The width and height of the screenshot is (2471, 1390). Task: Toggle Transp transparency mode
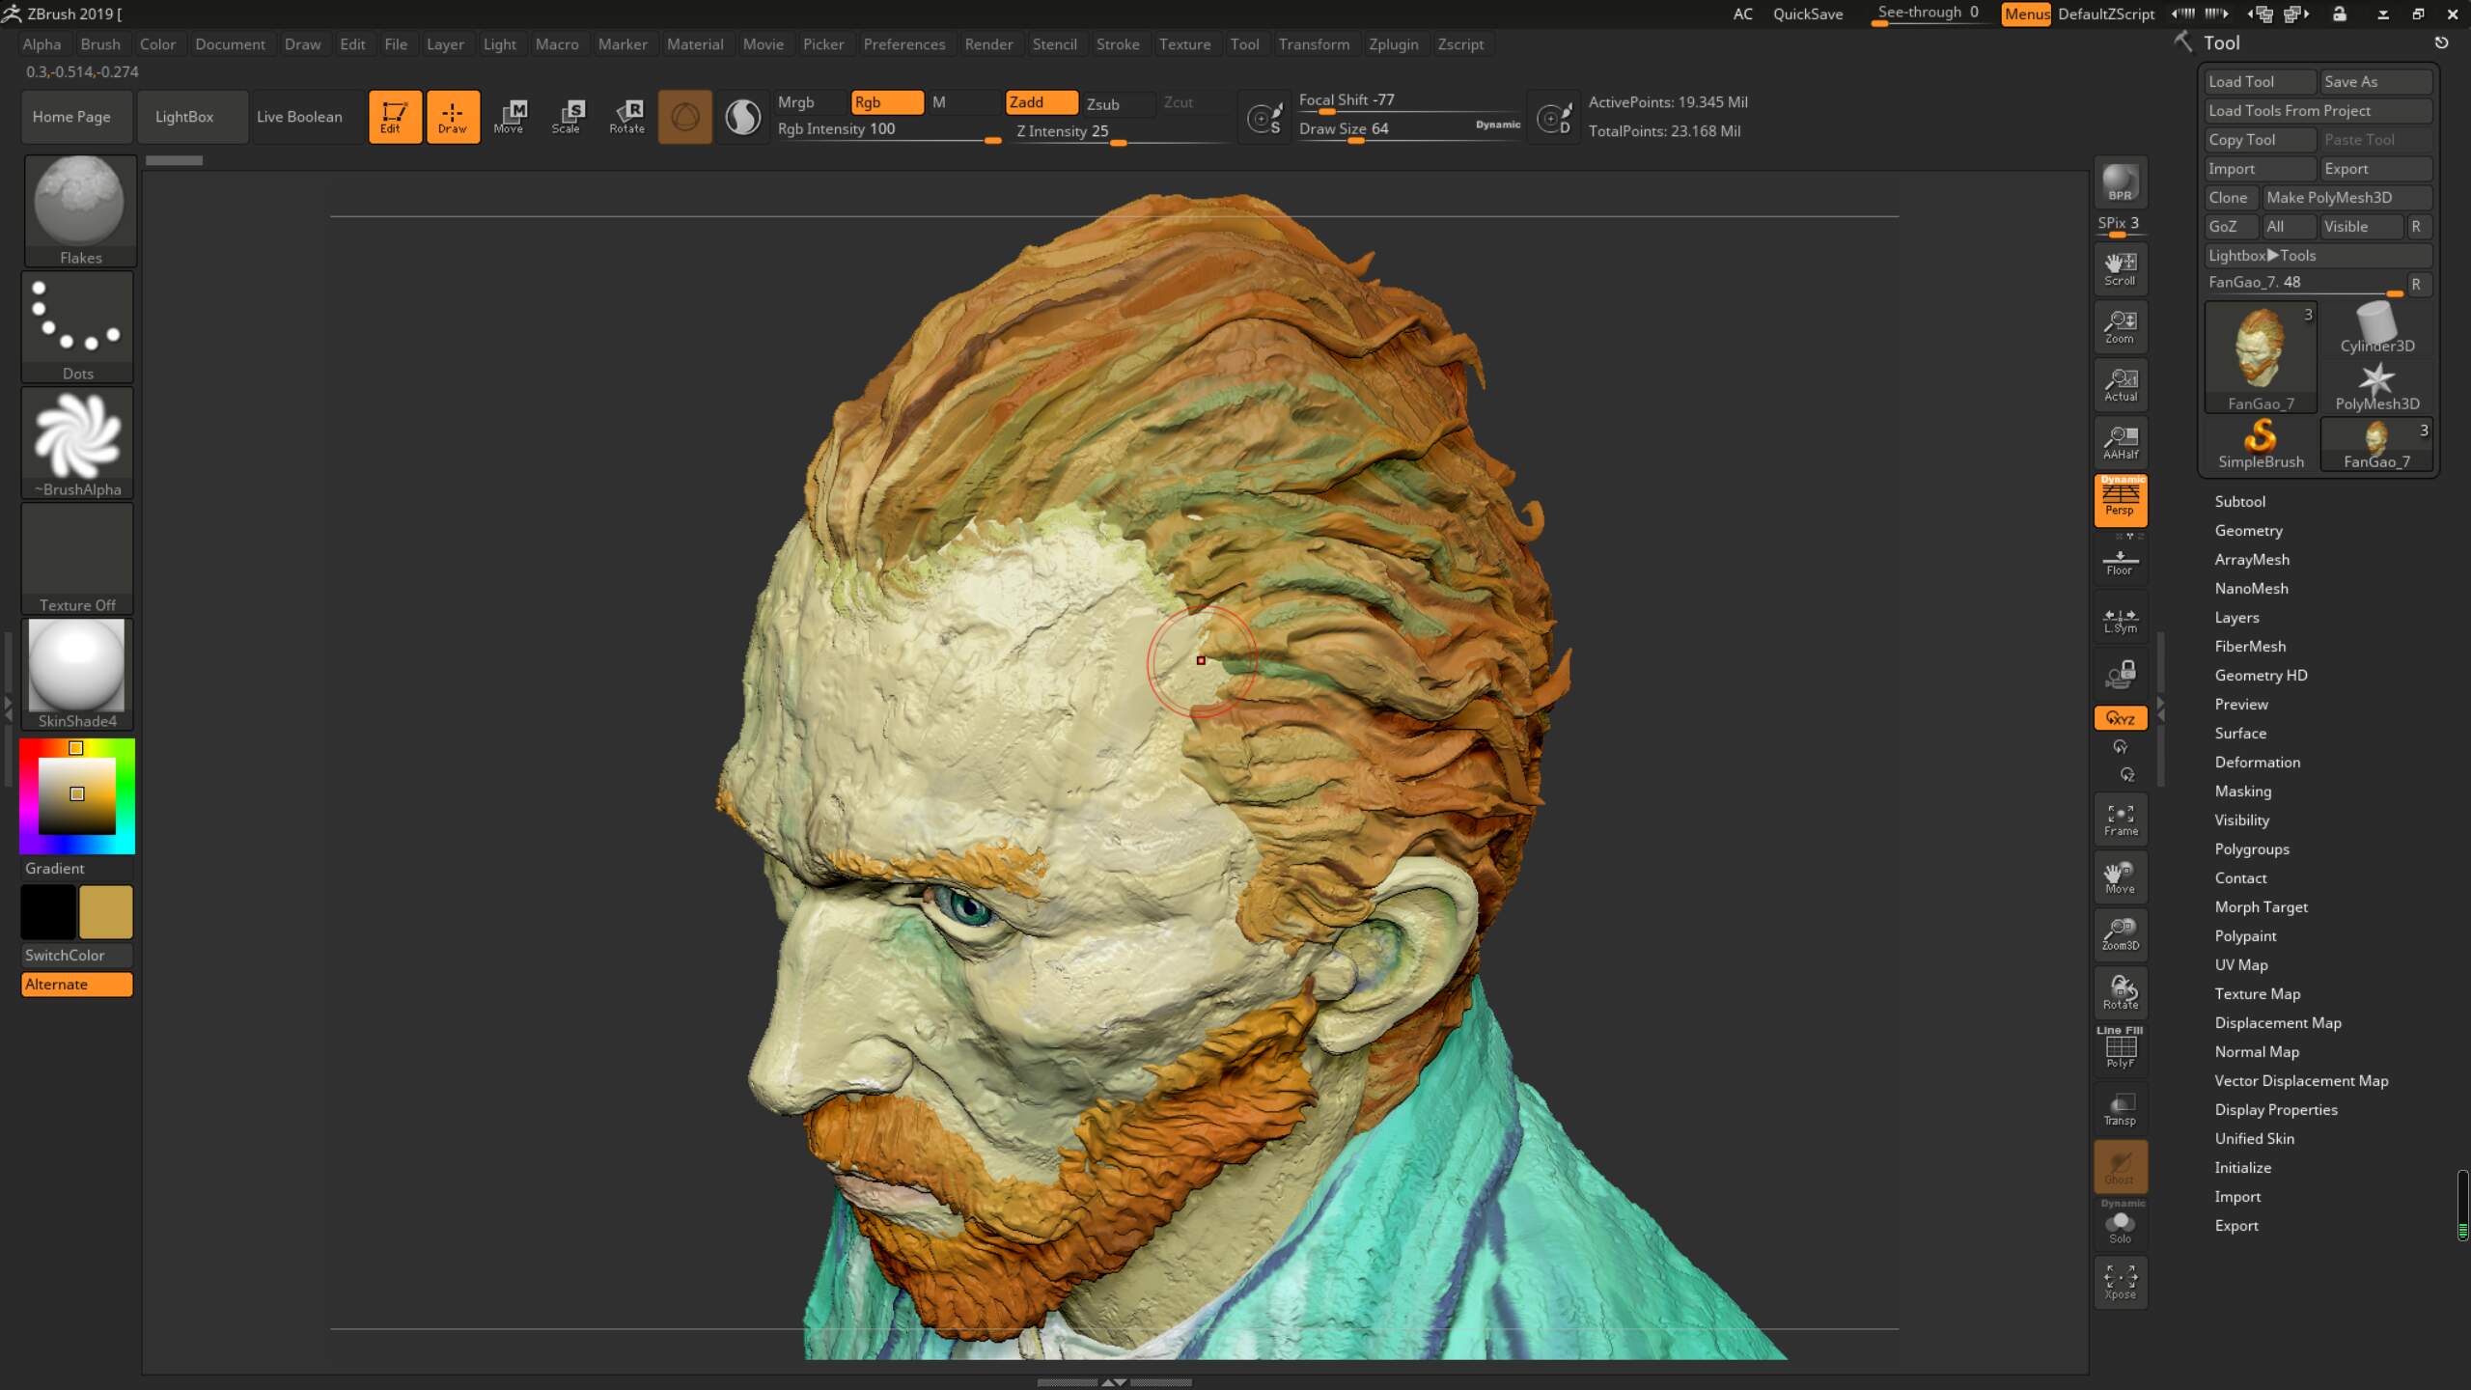2121,1108
